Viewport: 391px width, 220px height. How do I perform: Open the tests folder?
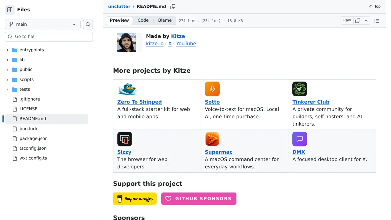(25, 89)
